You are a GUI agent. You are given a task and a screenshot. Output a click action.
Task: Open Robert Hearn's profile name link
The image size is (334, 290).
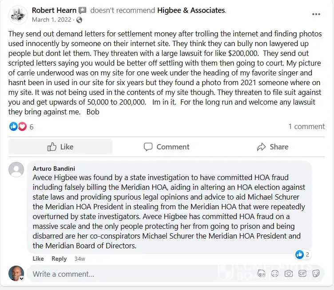pyautogui.click(x=54, y=10)
